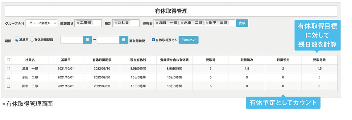Screen dimensions: 352x120
Task: Remove 浅倉 一郎 from 担当者 tags
Action: point(157,23)
